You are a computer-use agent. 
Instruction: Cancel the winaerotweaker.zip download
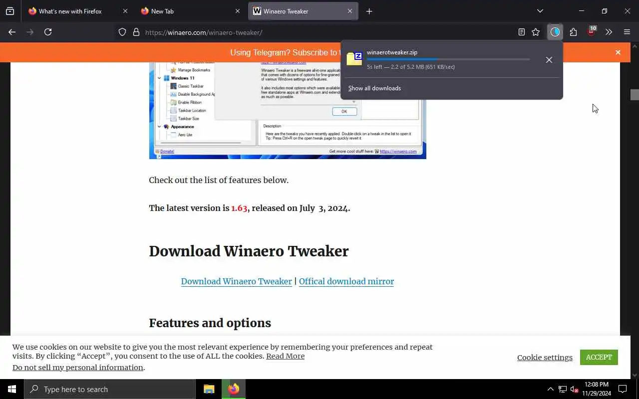pos(549,60)
